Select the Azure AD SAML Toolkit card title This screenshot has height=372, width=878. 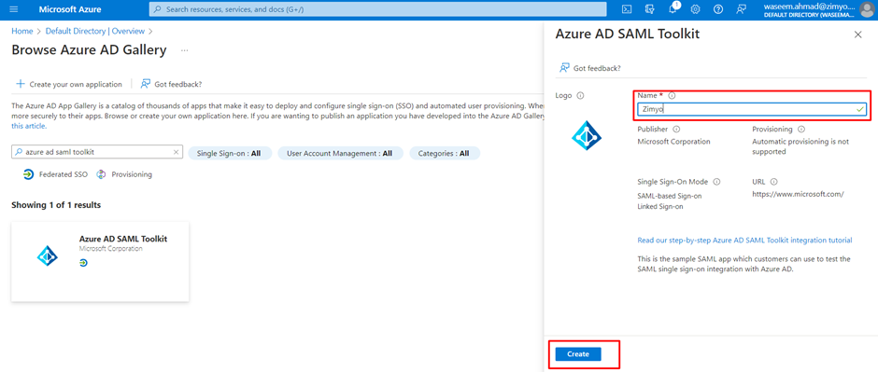(123, 239)
